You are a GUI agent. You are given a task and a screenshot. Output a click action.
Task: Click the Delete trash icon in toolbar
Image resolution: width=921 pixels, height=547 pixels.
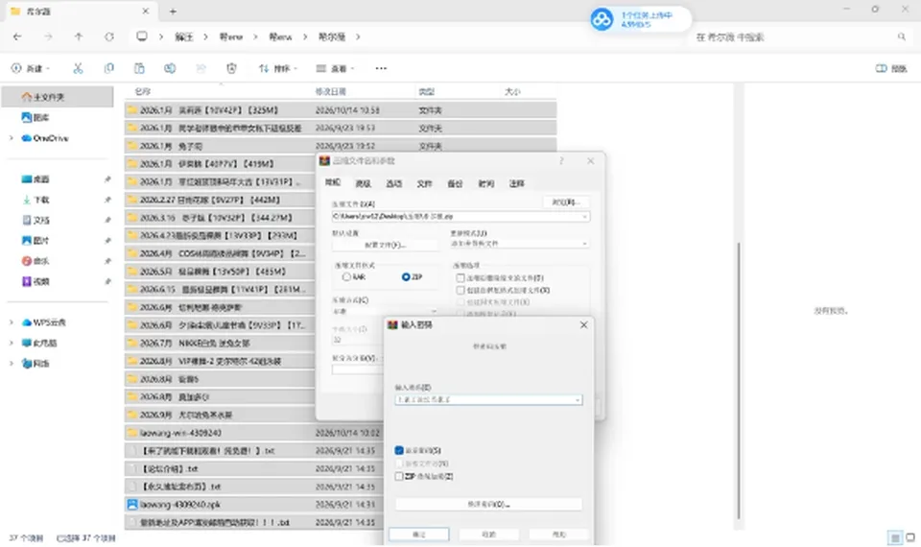click(x=231, y=69)
